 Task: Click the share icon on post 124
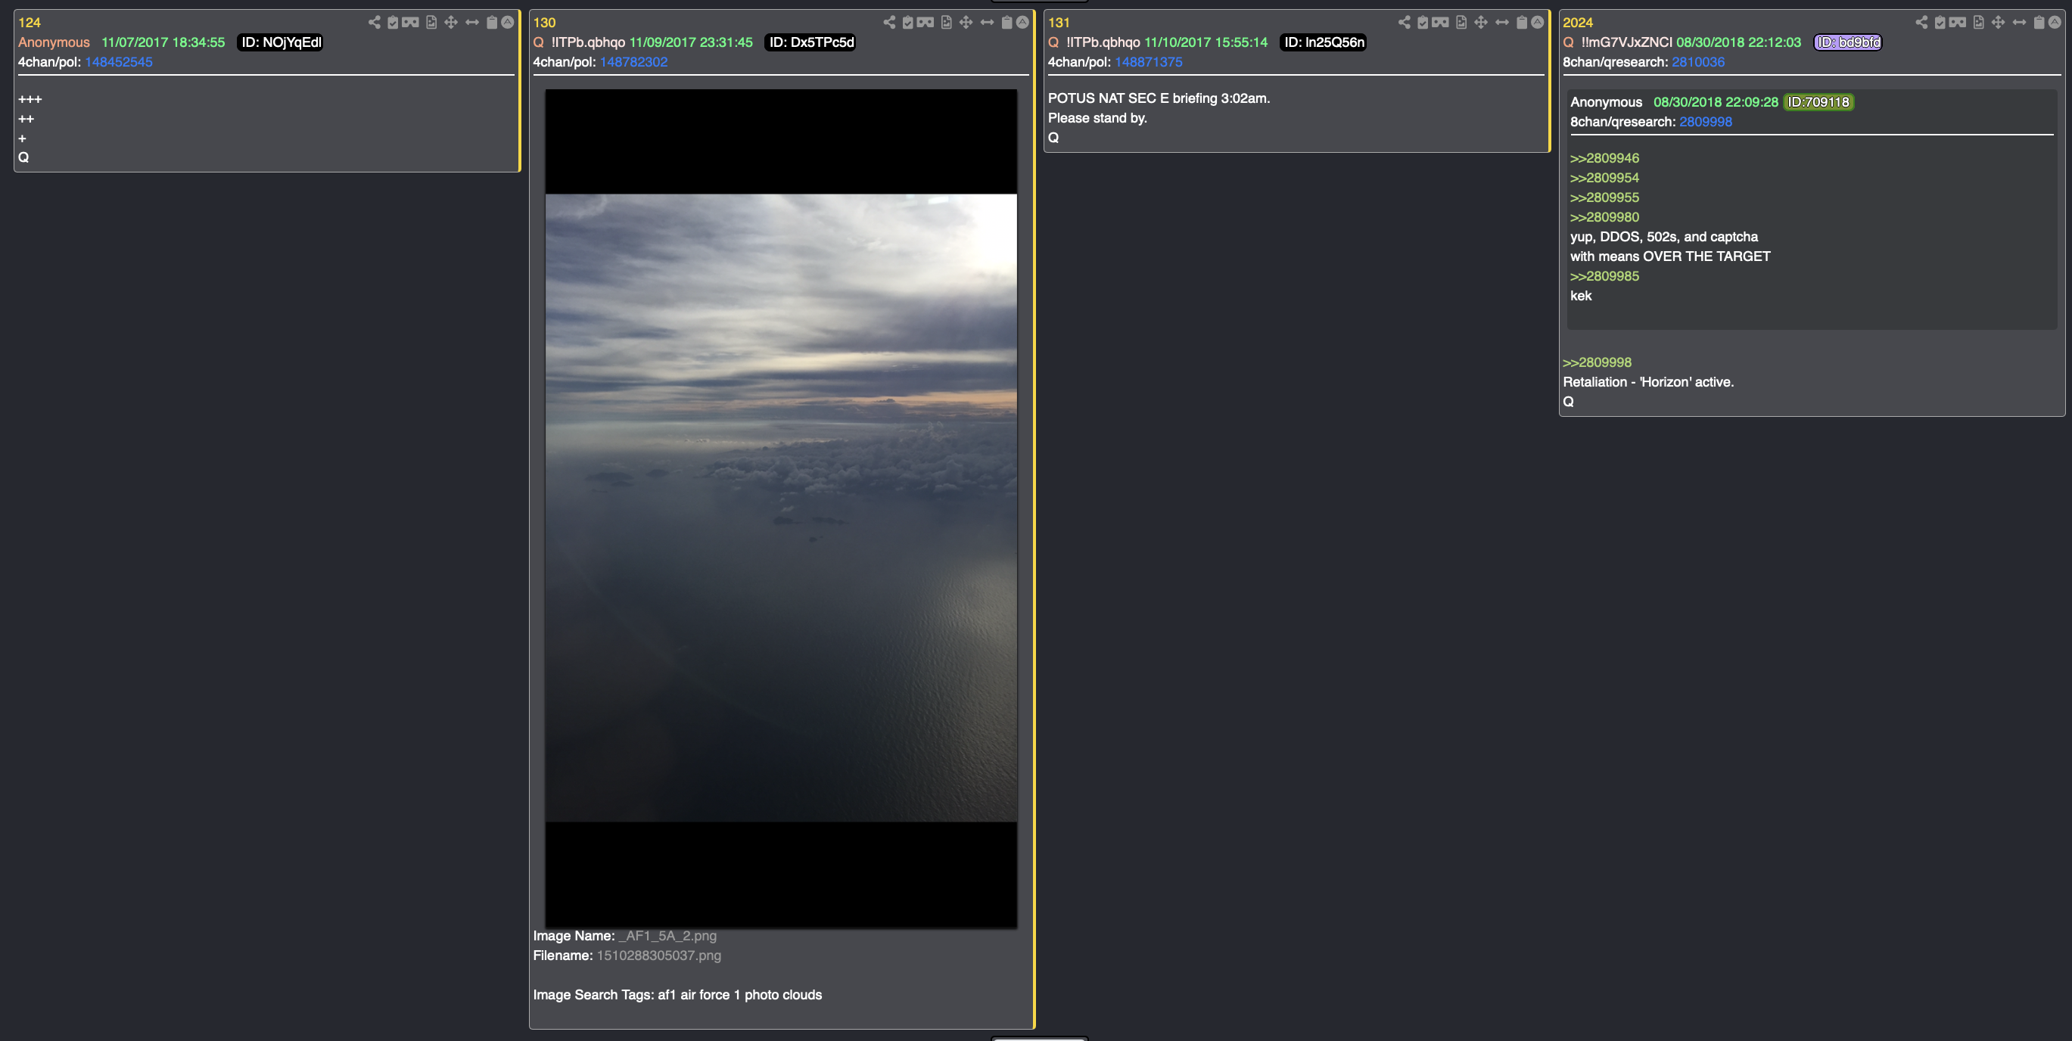pos(374,23)
